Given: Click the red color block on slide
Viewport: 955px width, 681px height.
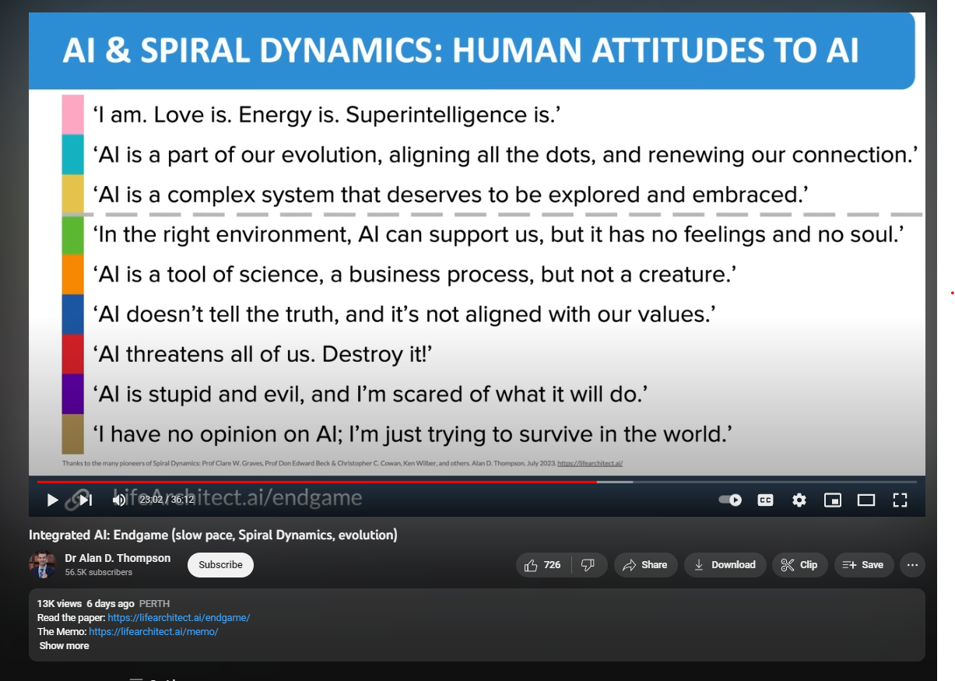Looking at the screenshot, I should (72, 354).
